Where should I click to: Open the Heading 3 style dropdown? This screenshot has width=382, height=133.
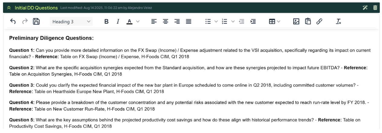click(x=71, y=22)
